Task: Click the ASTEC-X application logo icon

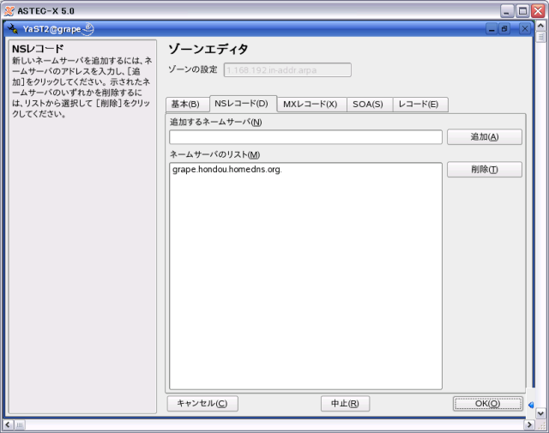Action: [x=9, y=10]
